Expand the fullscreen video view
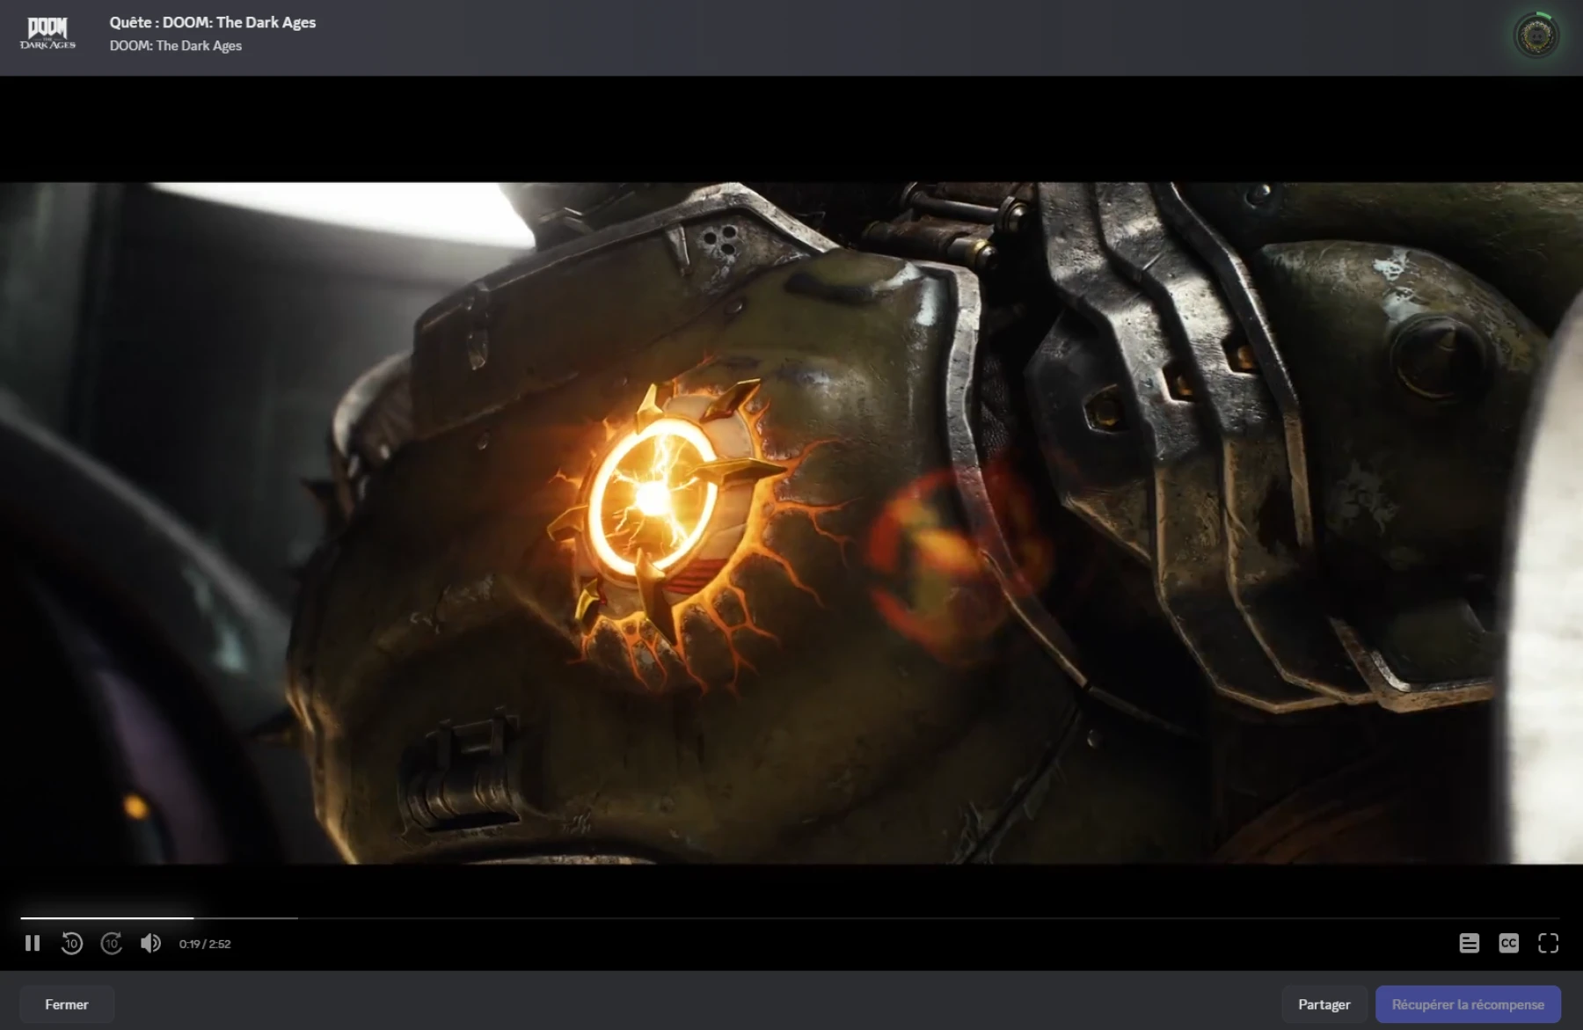 [x=1549, y=943]
